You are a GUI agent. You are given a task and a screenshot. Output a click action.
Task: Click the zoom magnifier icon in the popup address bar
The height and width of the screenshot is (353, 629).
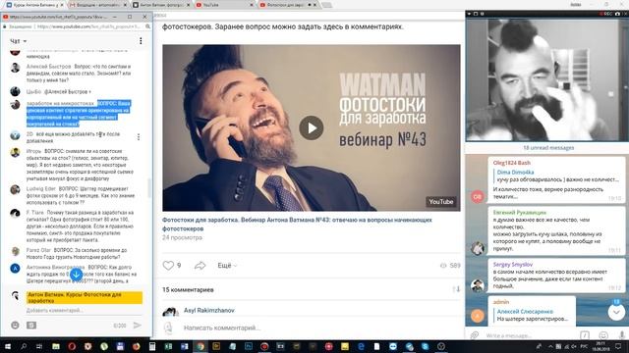point(147,26)
